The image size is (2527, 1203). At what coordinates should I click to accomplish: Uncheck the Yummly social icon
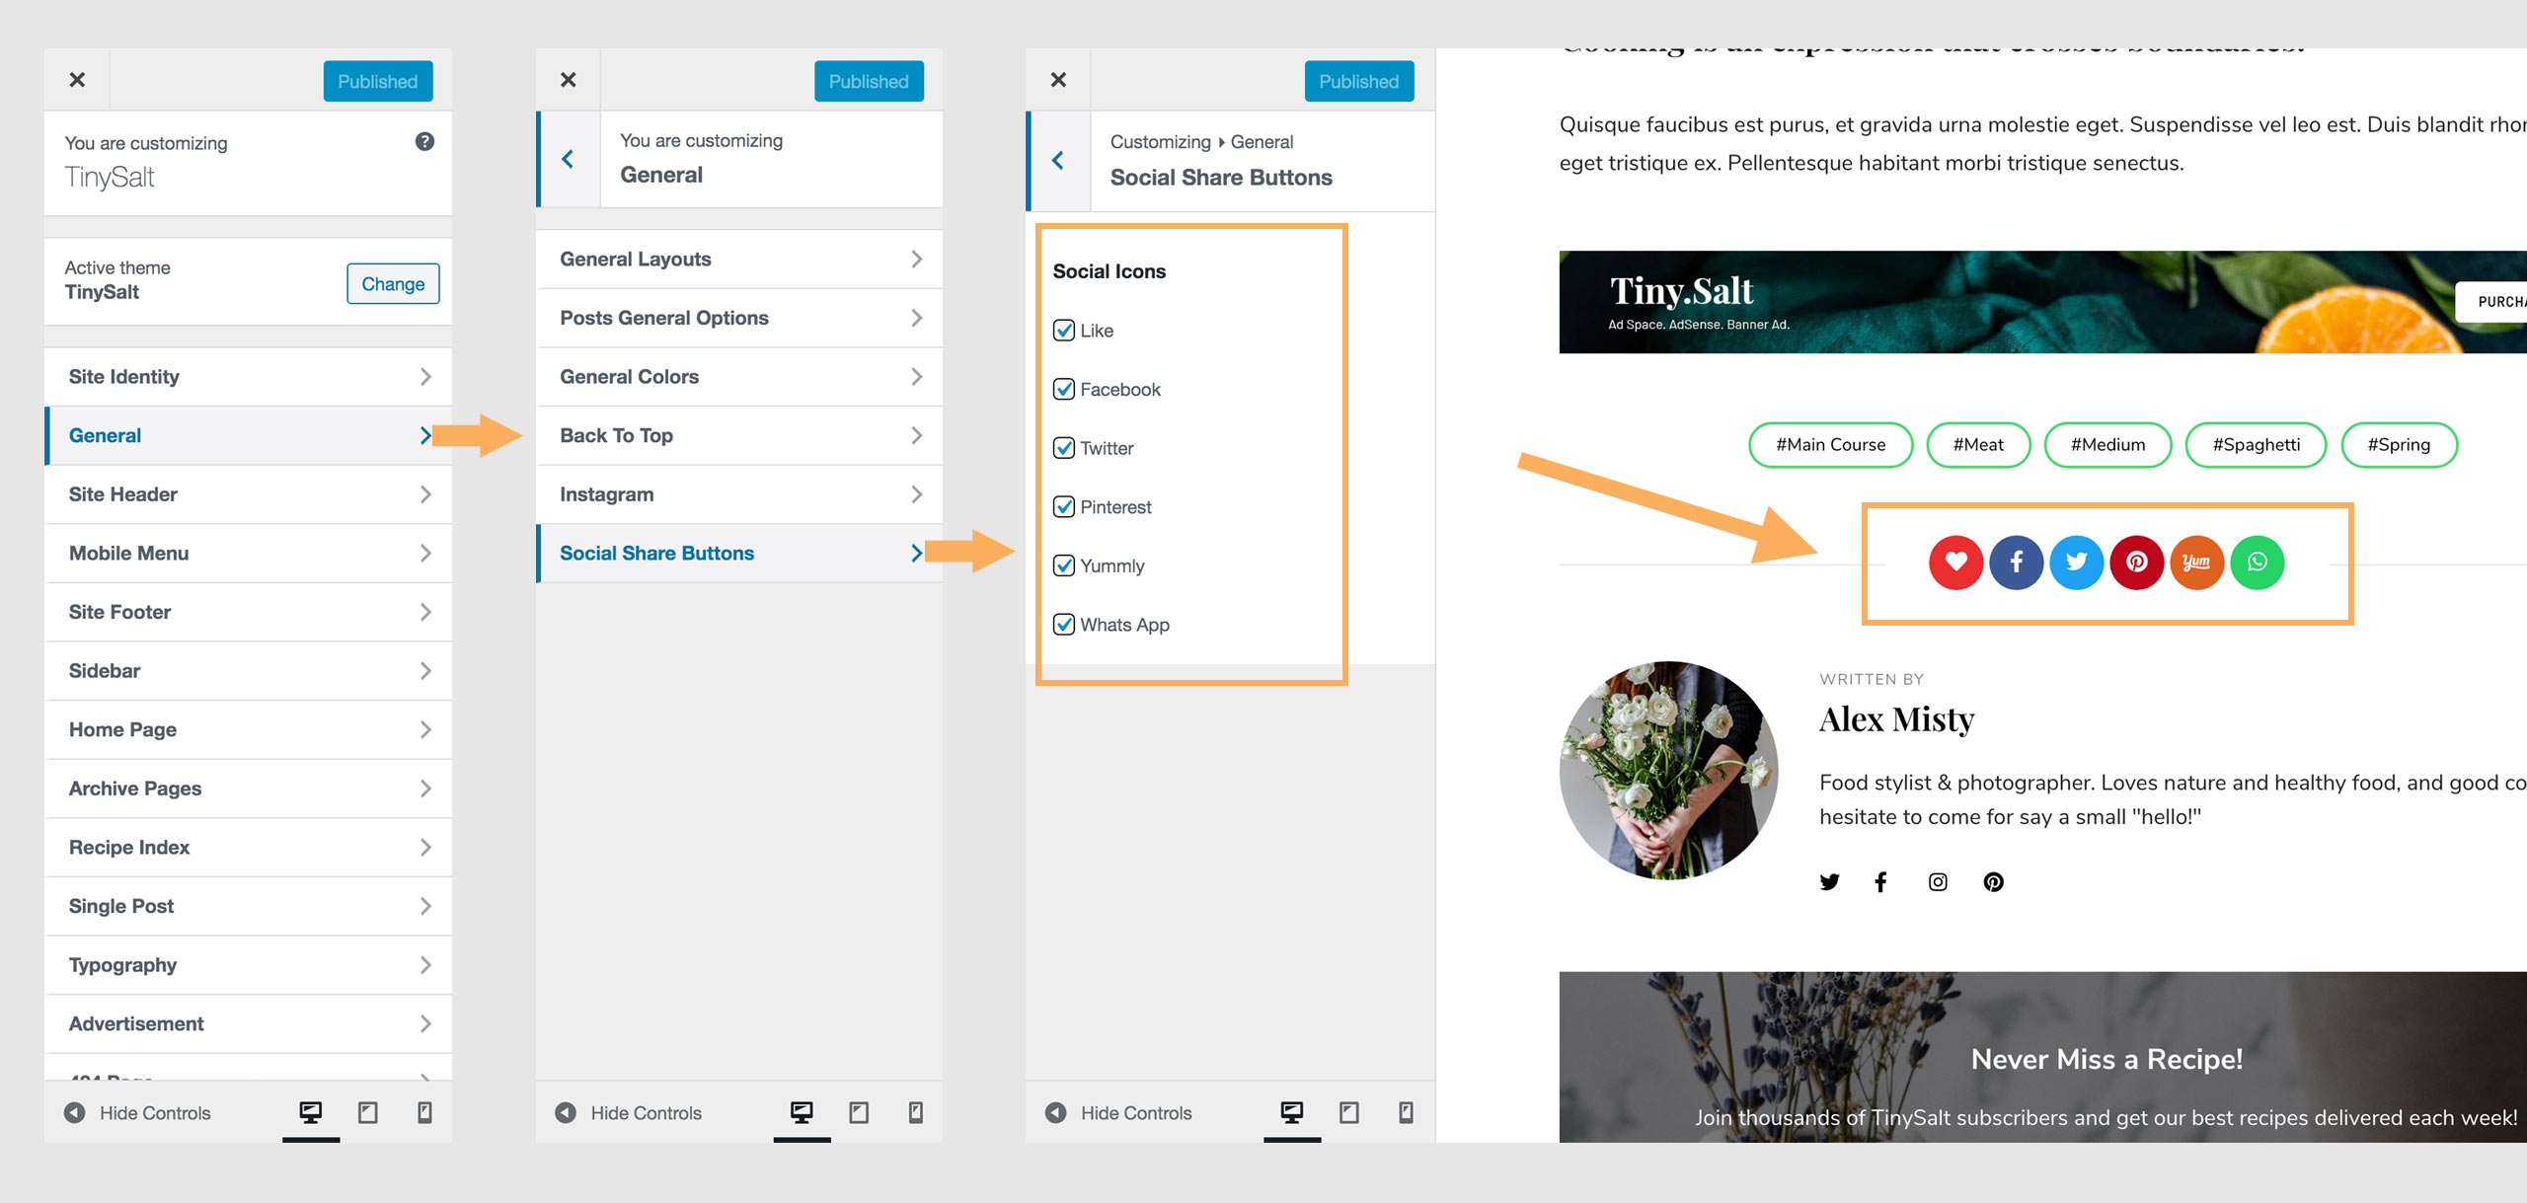[1063, 565]
